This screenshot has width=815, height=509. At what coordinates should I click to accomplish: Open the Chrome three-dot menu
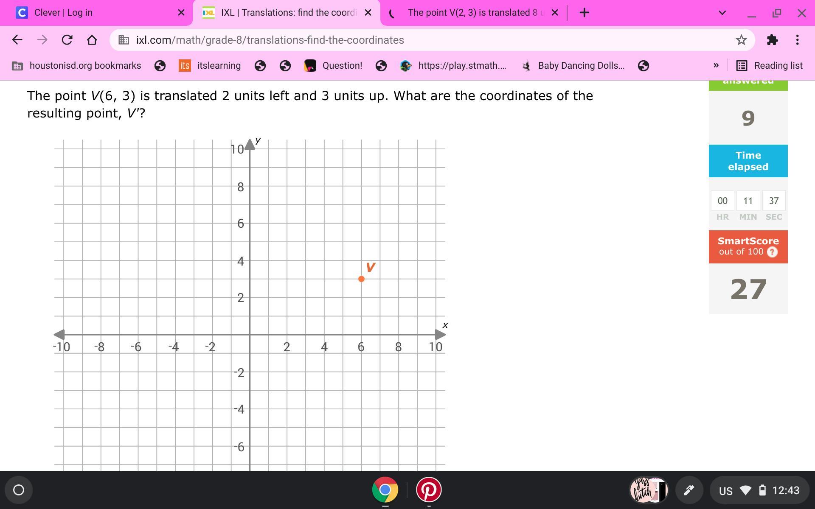click(797, 40)
